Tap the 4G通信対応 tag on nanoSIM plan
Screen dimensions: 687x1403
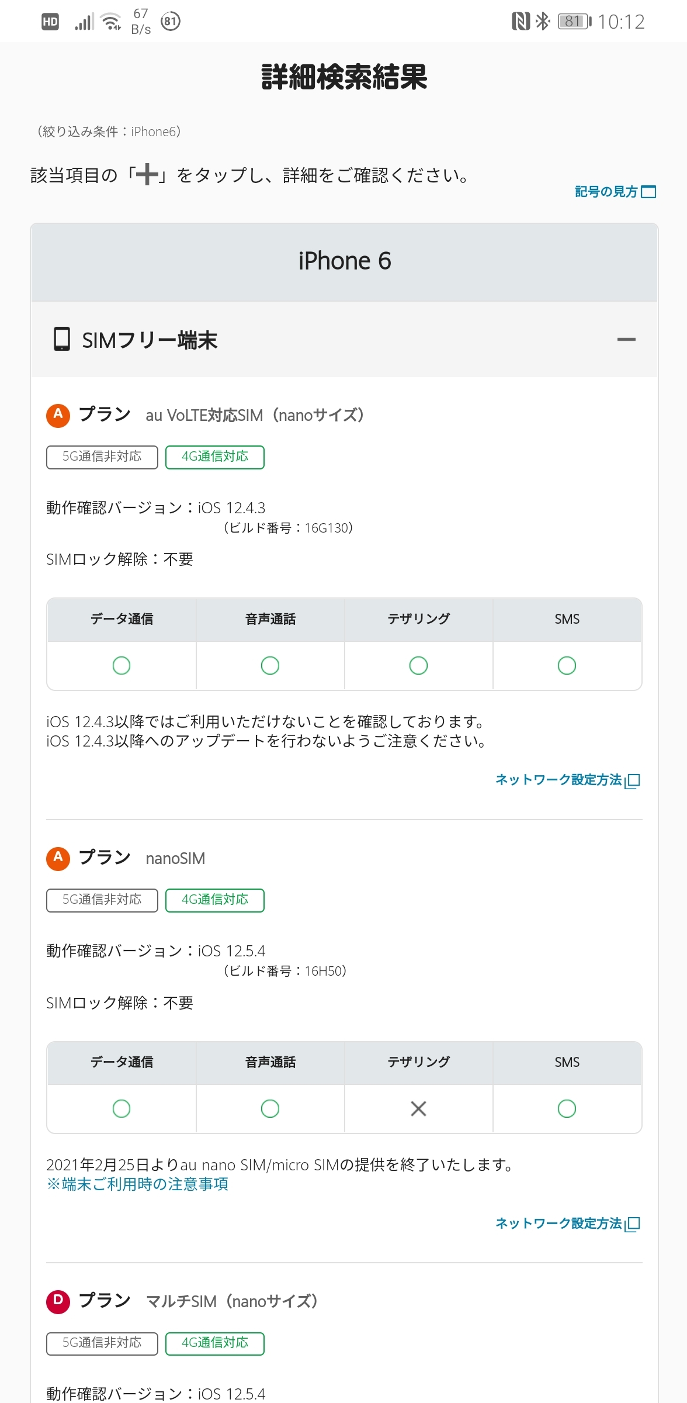point(214,900)
